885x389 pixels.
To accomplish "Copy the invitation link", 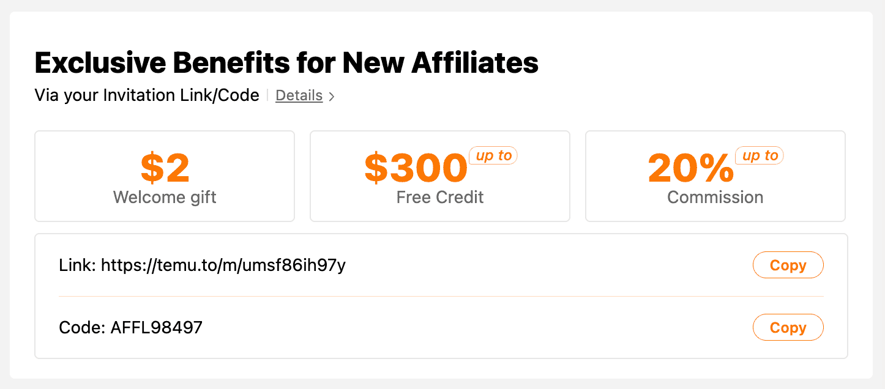I will tap(788, 265).
